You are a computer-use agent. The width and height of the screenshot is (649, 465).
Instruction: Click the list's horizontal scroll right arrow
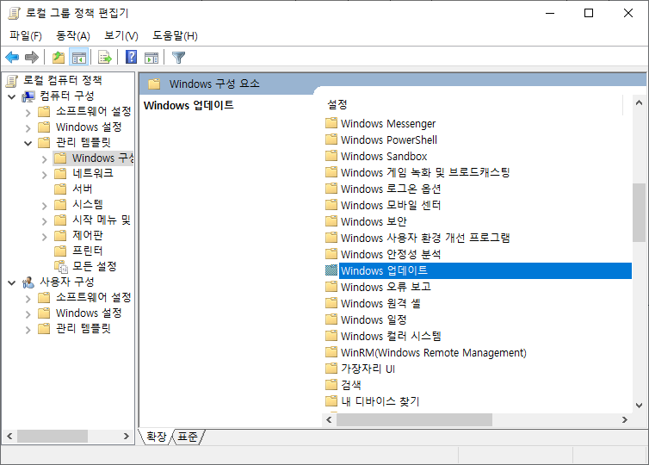point(625,420)
